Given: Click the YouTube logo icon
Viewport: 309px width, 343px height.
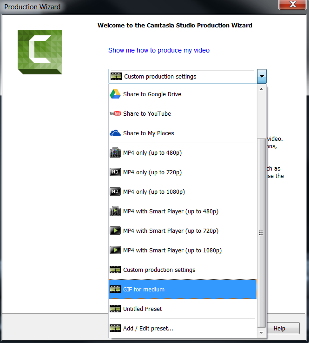Looking at the screenshot, I should point(115,113).
